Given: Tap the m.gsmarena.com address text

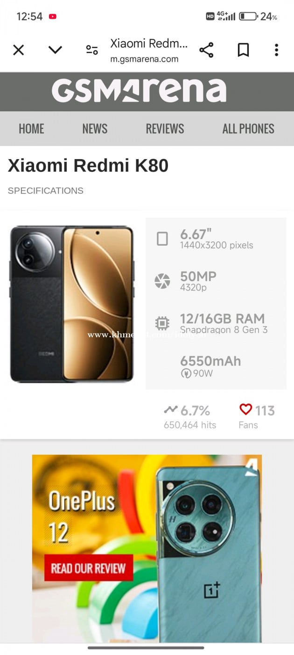Looking at the screenshot, I should (x=144, y=59).
